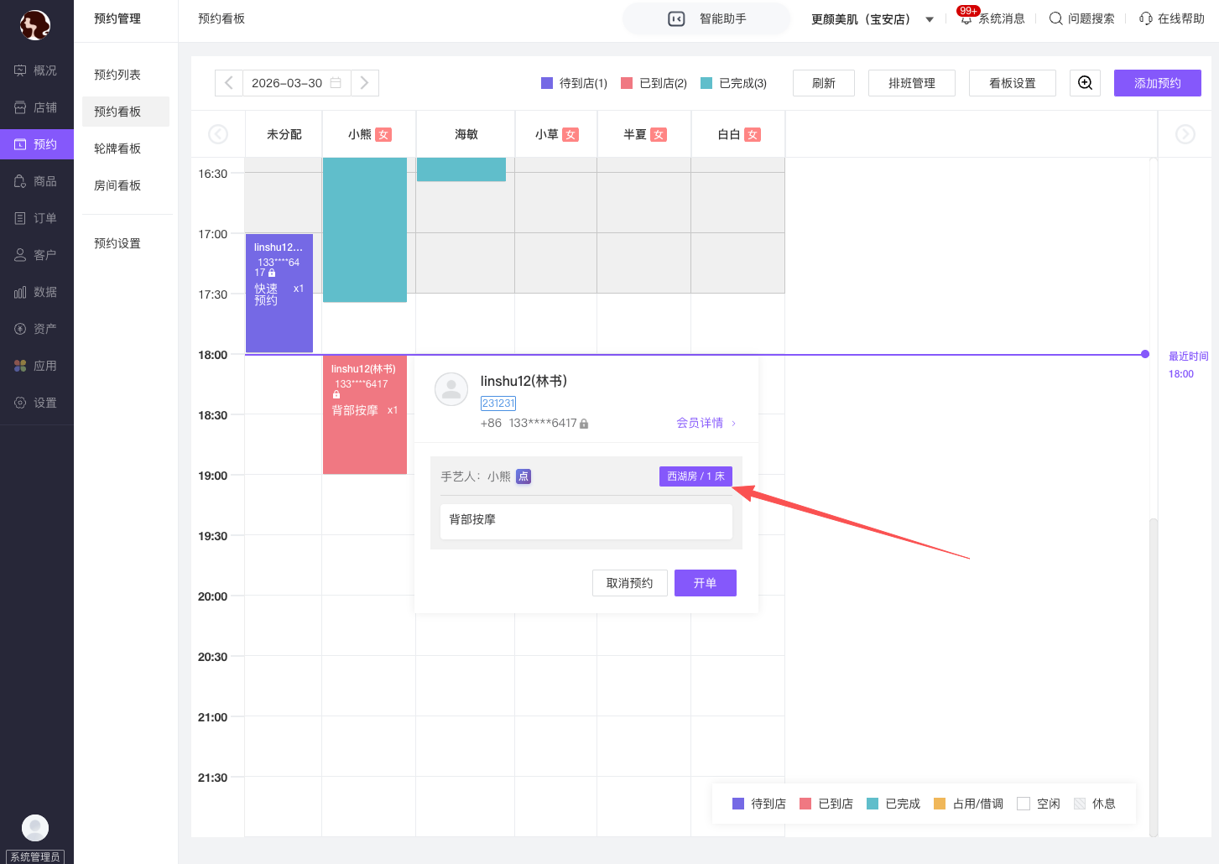The height and width of the screenshot is (864, 1219).
Task: Open the system messages bell icon
Action: tap(966, 18)
